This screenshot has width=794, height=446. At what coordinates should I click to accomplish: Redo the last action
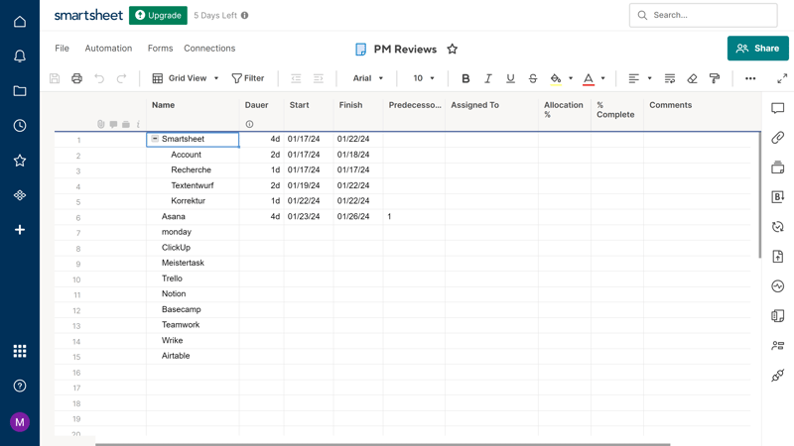point(121,78)
